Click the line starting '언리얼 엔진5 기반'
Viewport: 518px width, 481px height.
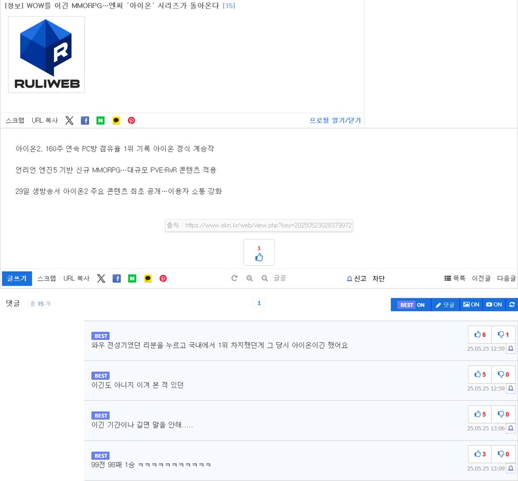tap(116, 170)
